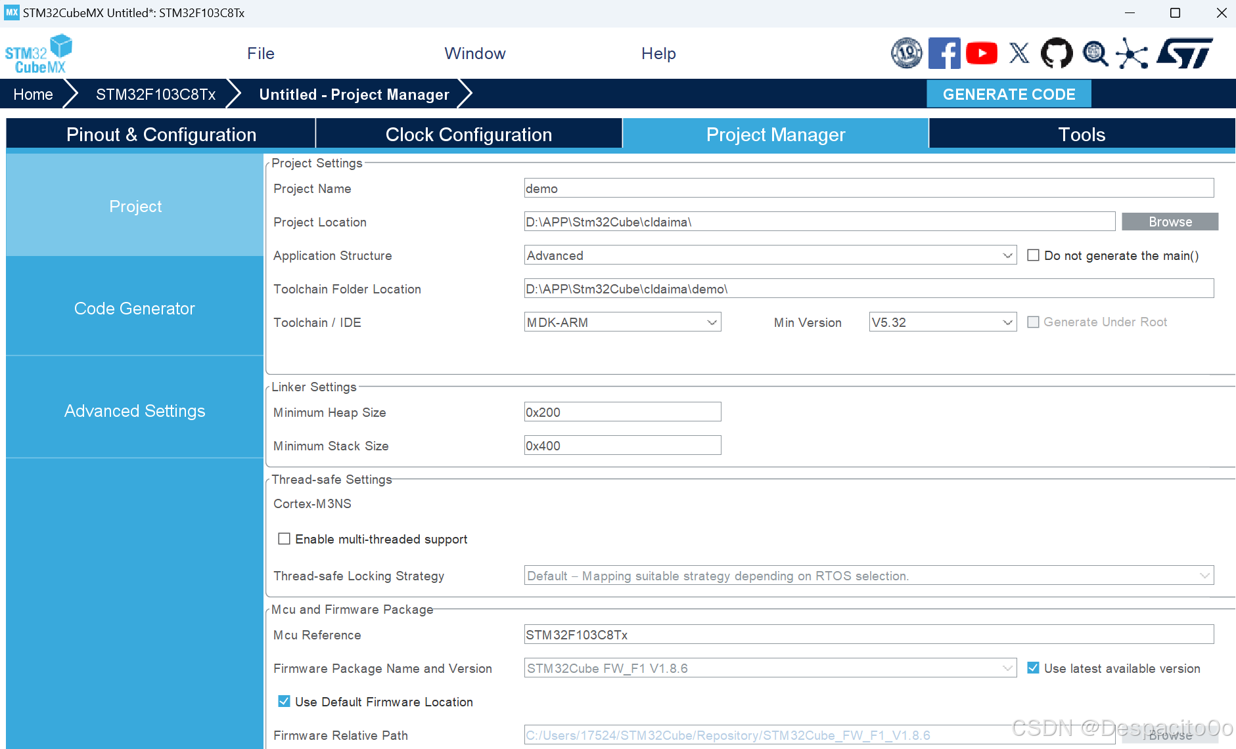Screen dimensions: 1236x749
Task: Open the X (Twitter) icon link
Action: (x=1019, y=53)
